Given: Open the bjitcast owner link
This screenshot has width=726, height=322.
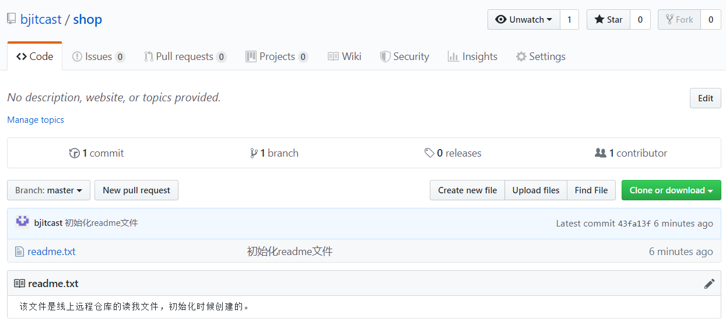Looking at the screenshot, I should [x=41, y=19].
